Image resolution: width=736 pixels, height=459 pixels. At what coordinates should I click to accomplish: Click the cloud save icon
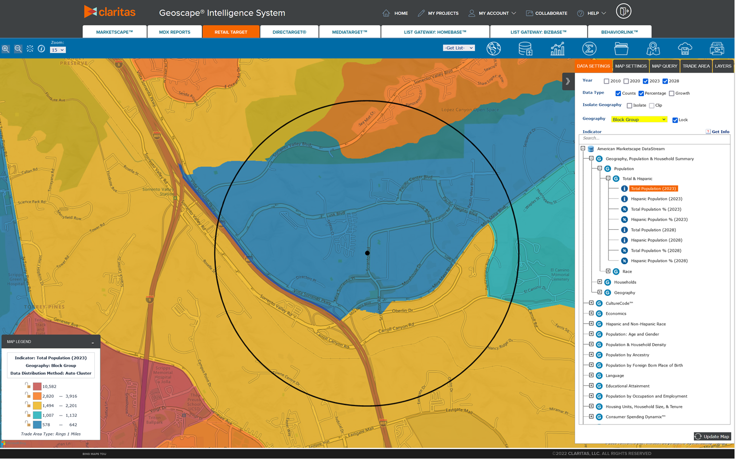click(x=685, y=48)
